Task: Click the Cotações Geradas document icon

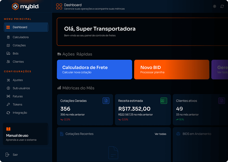Action: click(106, 101)
